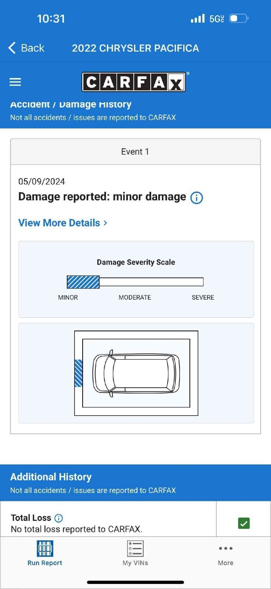Tap the vehicle damage diagram
Screen dimensions: 271x589
[136, 373]
